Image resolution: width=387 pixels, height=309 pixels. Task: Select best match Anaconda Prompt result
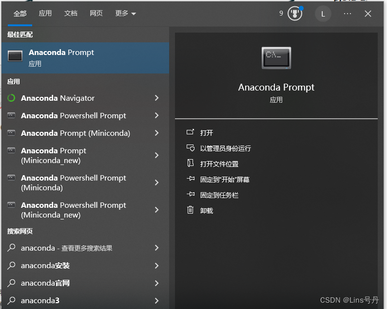[x=85, y=58]
